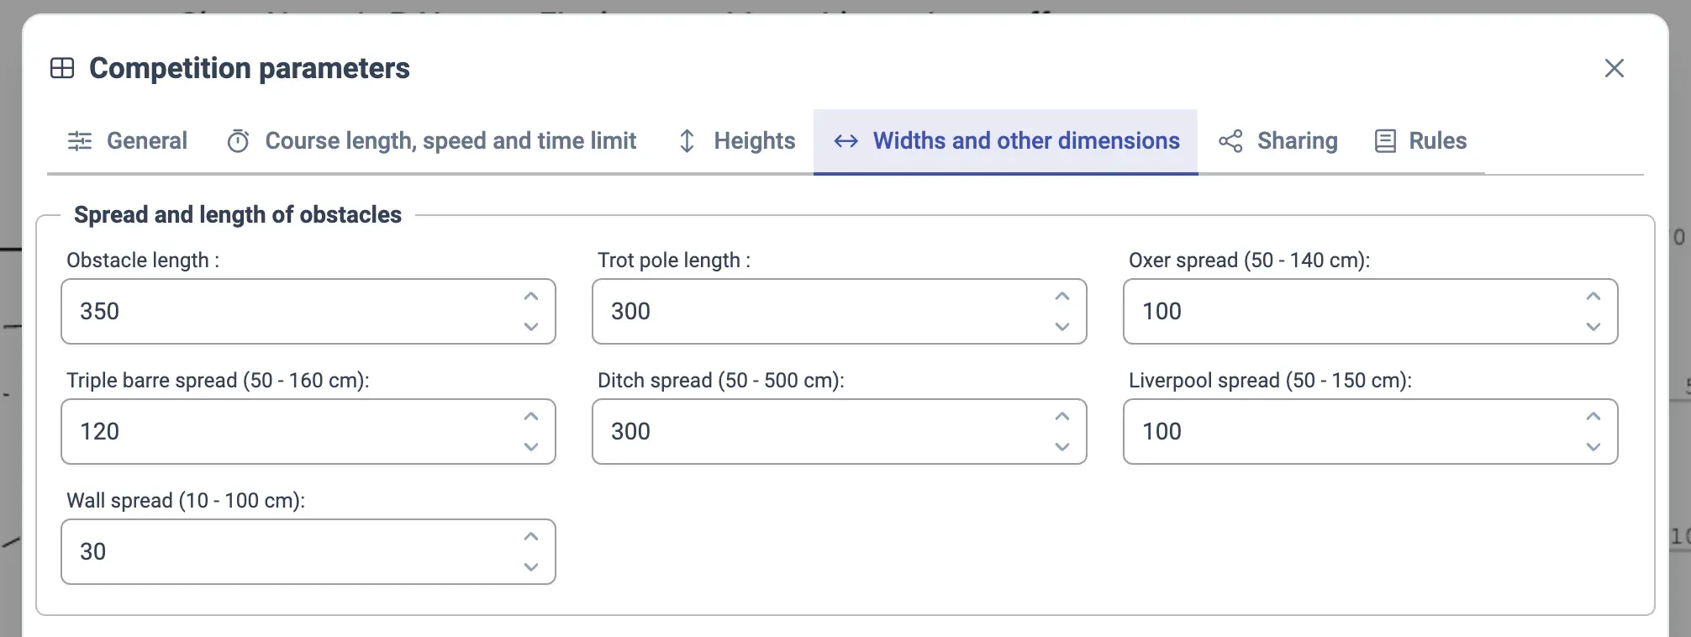Click horizontal arrows icon on Widths tab
This screenshot has width=1691, height=637.
845,141
